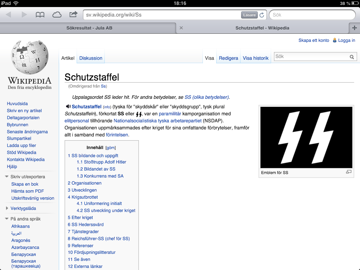Tap the share arrow icon
The width and height of the screenshot is (360, 270).
pyautogui.click(x=73, y=15)
